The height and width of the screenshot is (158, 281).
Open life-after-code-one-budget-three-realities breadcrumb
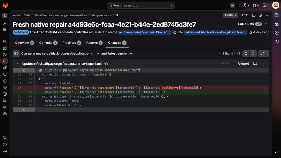pos(61,15)
